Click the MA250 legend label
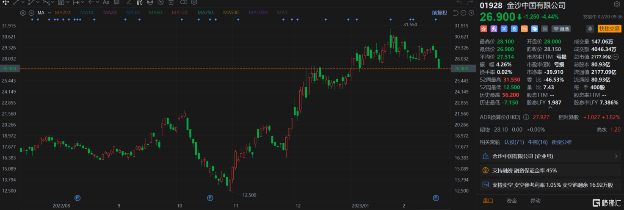This screenshot has height=210, width=624. click(x=206, y=13)
